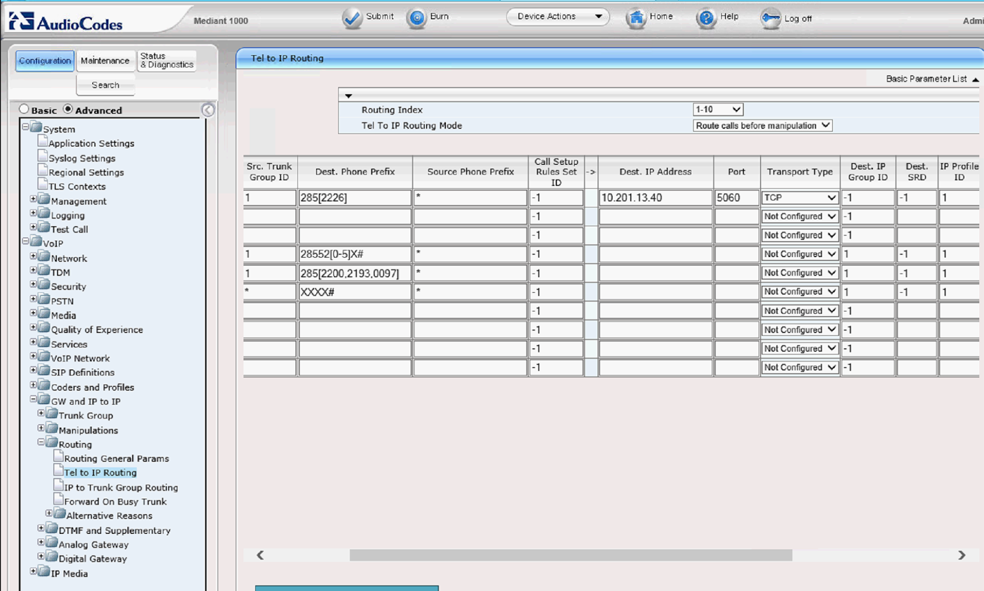Click the Syslog Settings page icon
The image size is (984, 591).
tap(42, 156)
